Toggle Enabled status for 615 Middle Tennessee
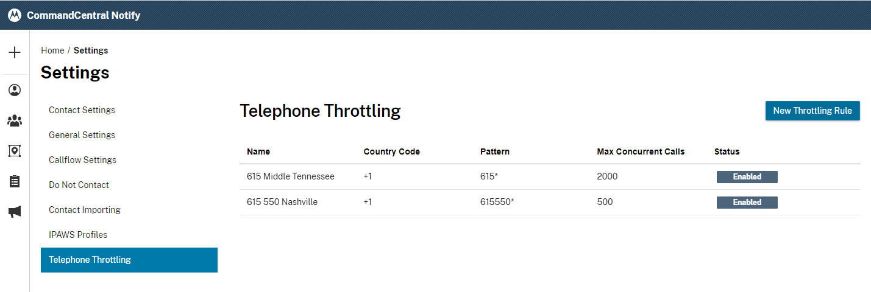 coord(747,177)
